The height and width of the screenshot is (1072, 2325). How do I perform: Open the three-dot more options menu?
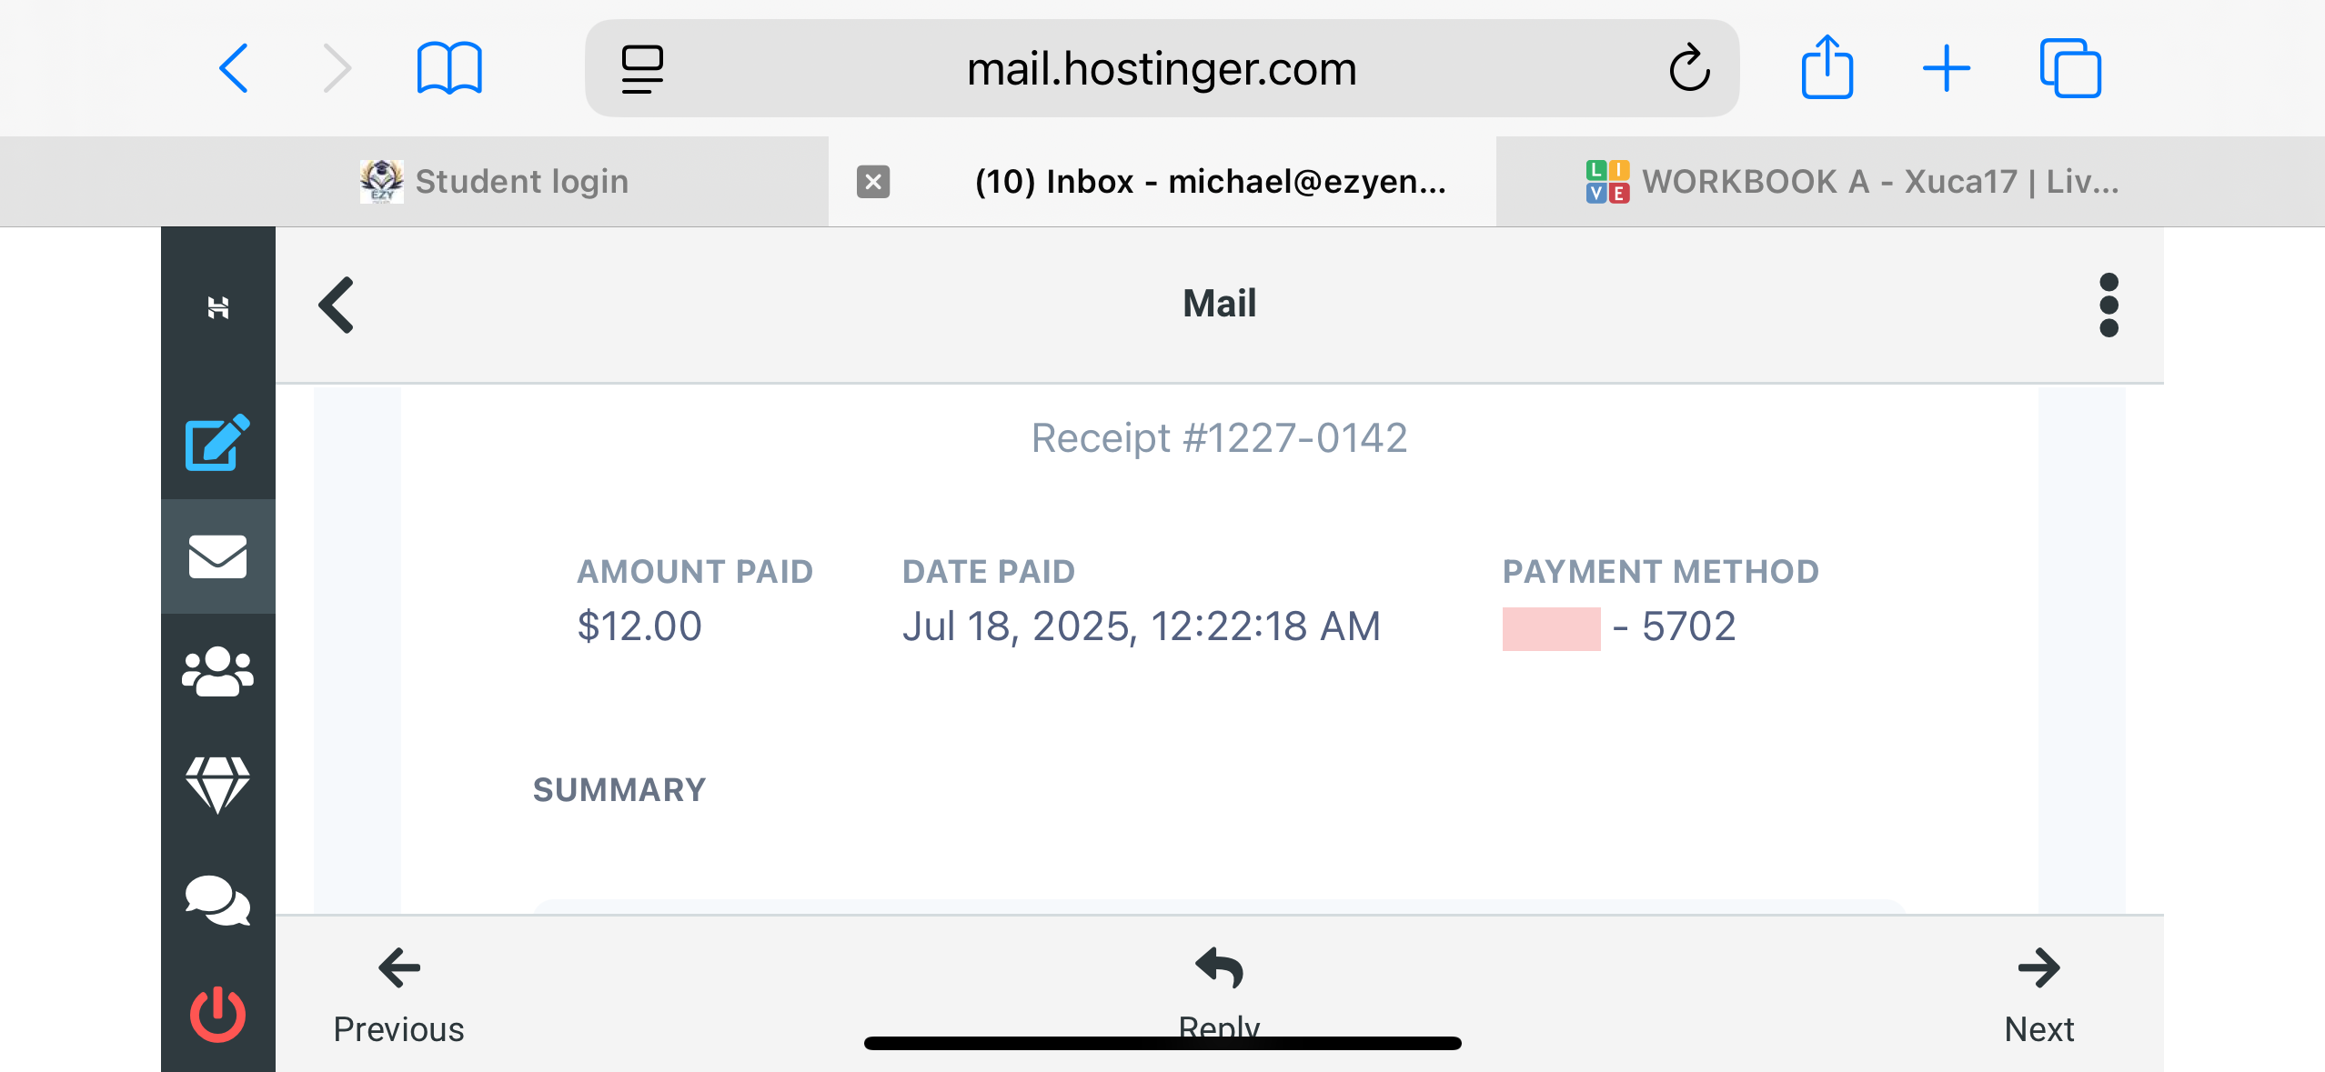(2109, 305)
